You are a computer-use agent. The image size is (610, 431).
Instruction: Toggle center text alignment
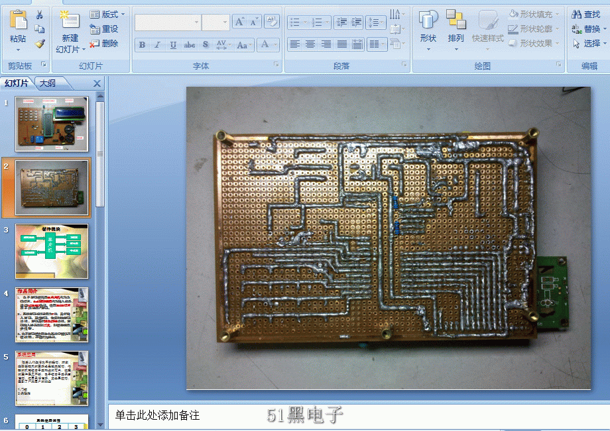click(x=310, y=44)
